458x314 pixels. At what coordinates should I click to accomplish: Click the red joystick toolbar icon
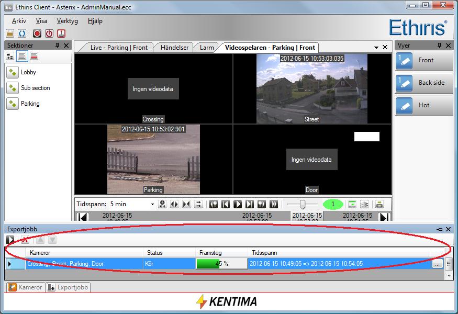pyautogui.click(x=61, y=33)
